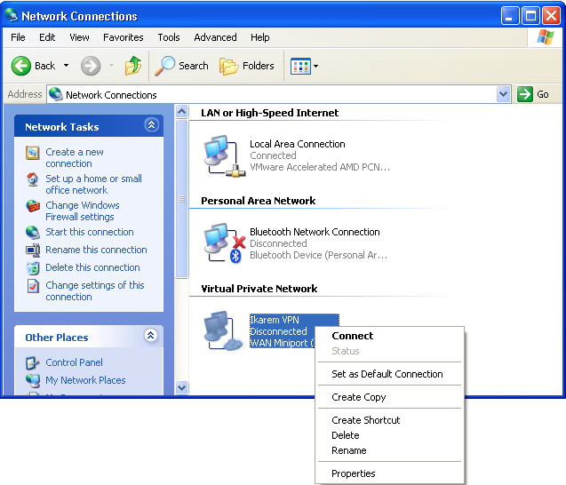Choose Create Copy from context menu
This screenshot has height=485, width=566.
pos(390,397)
